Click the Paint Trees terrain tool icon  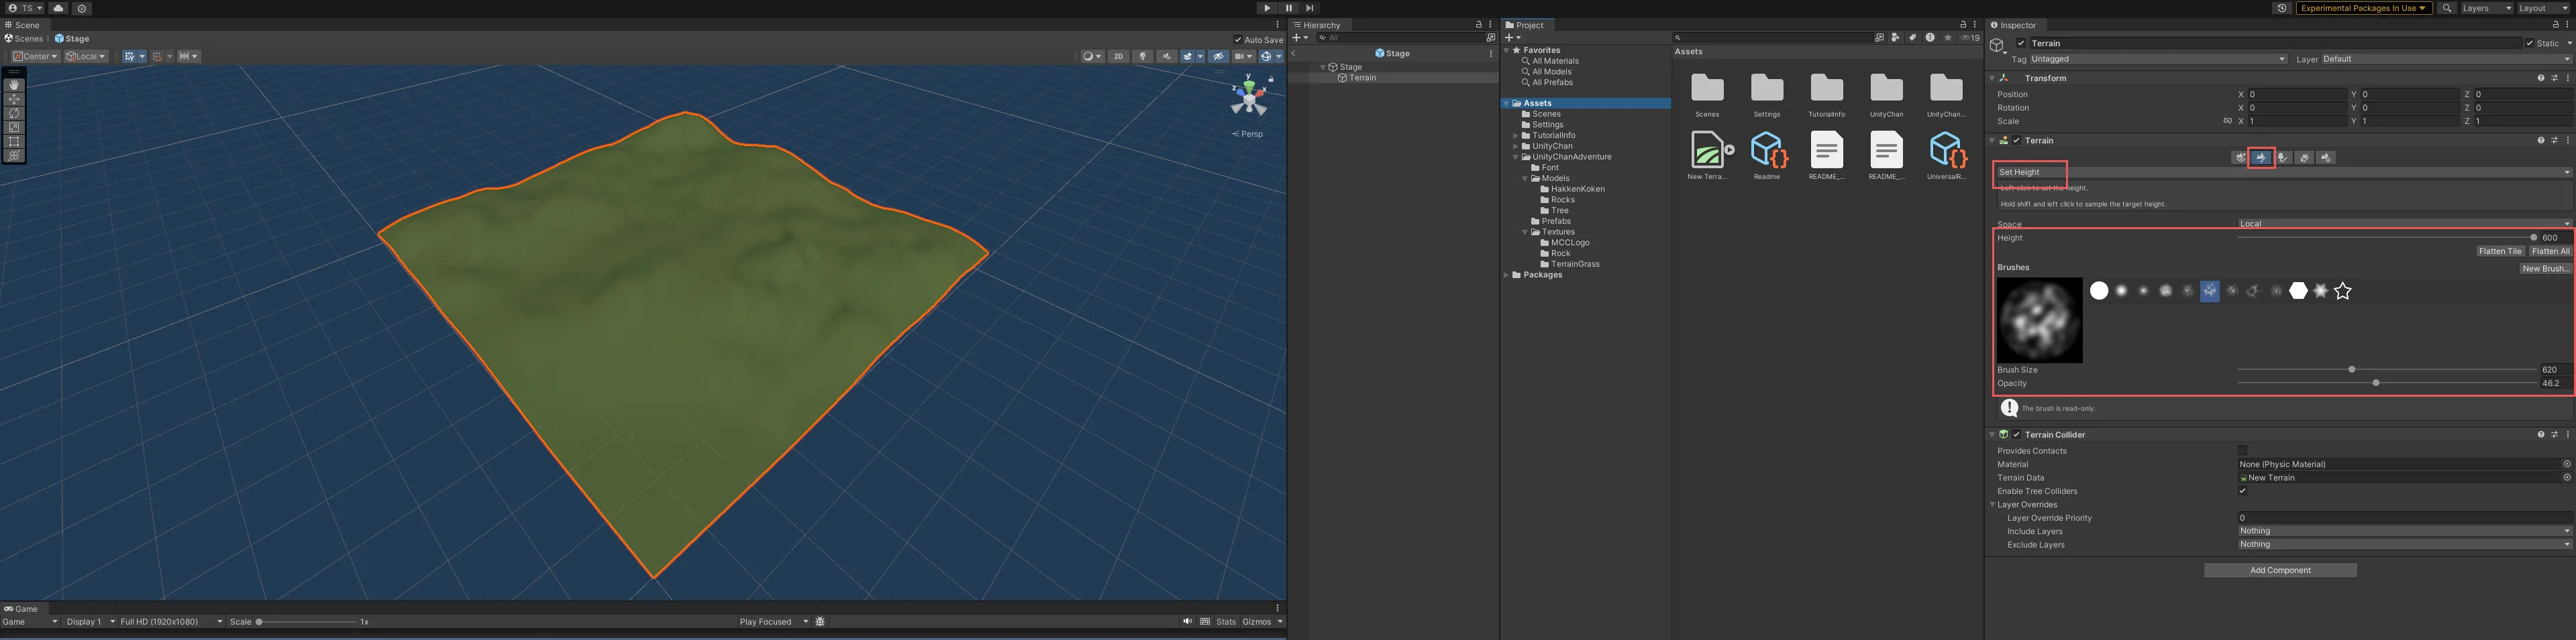2283,157
